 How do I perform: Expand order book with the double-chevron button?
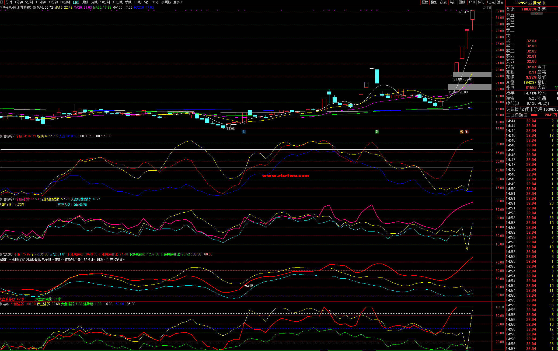537,13
